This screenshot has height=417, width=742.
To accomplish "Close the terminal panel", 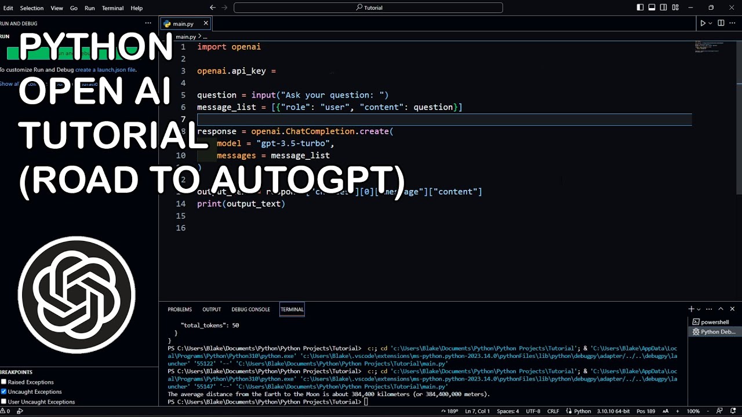I will click(x=732, y=309).
